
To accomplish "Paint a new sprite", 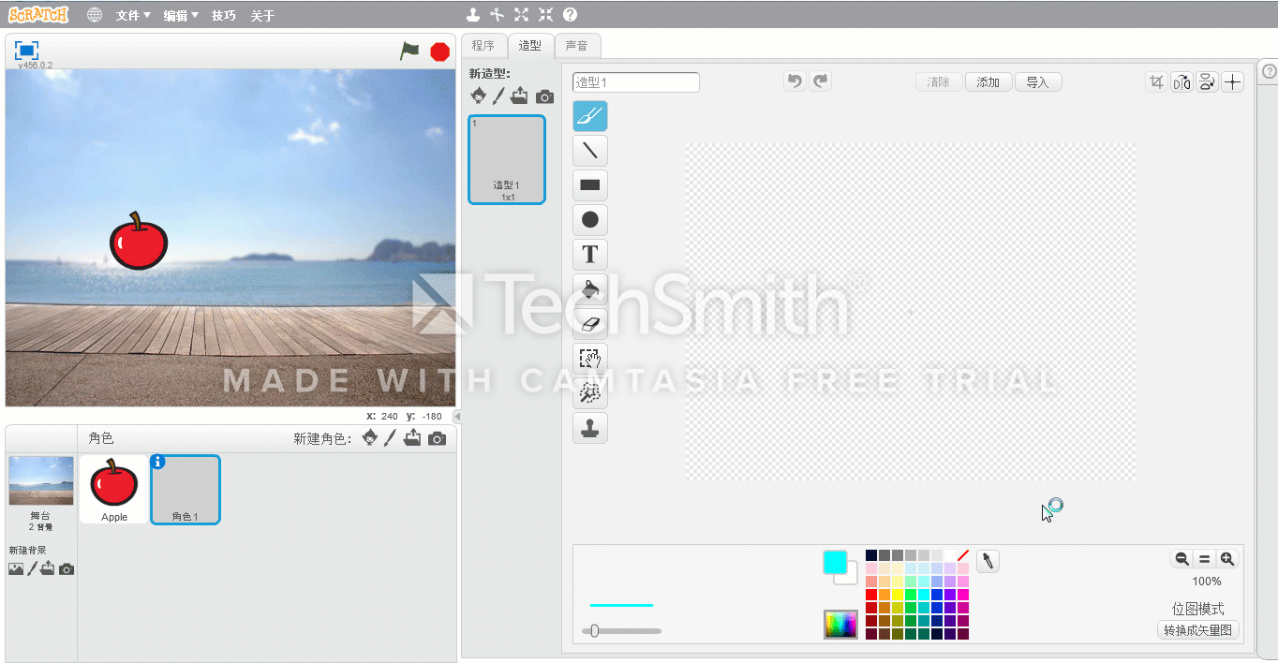I will pos(390,437).
